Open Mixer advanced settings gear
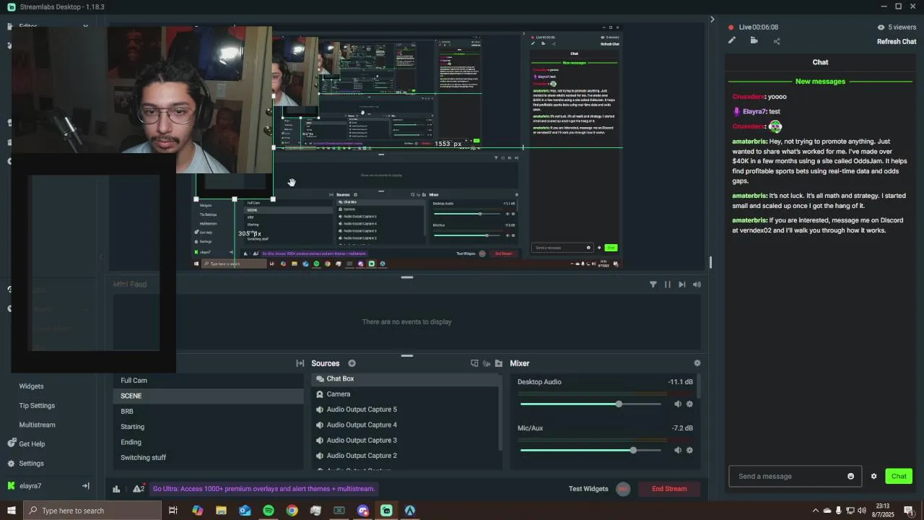924x520 pixels. pyautogui.click(x=697, y=363)
